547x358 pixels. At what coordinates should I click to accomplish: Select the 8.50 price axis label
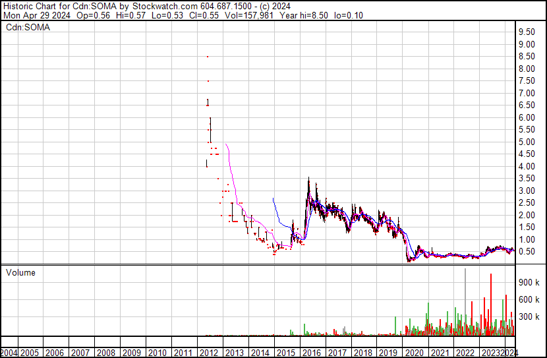(527, 56)
